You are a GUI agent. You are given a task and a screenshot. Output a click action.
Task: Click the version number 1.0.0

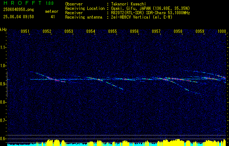[50, 3]
